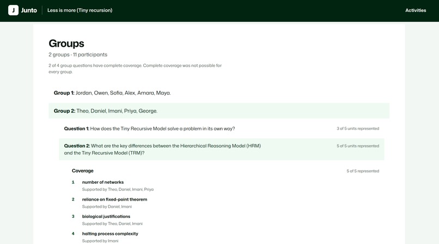Expand the Group 1 row

(x=219, y=93)
